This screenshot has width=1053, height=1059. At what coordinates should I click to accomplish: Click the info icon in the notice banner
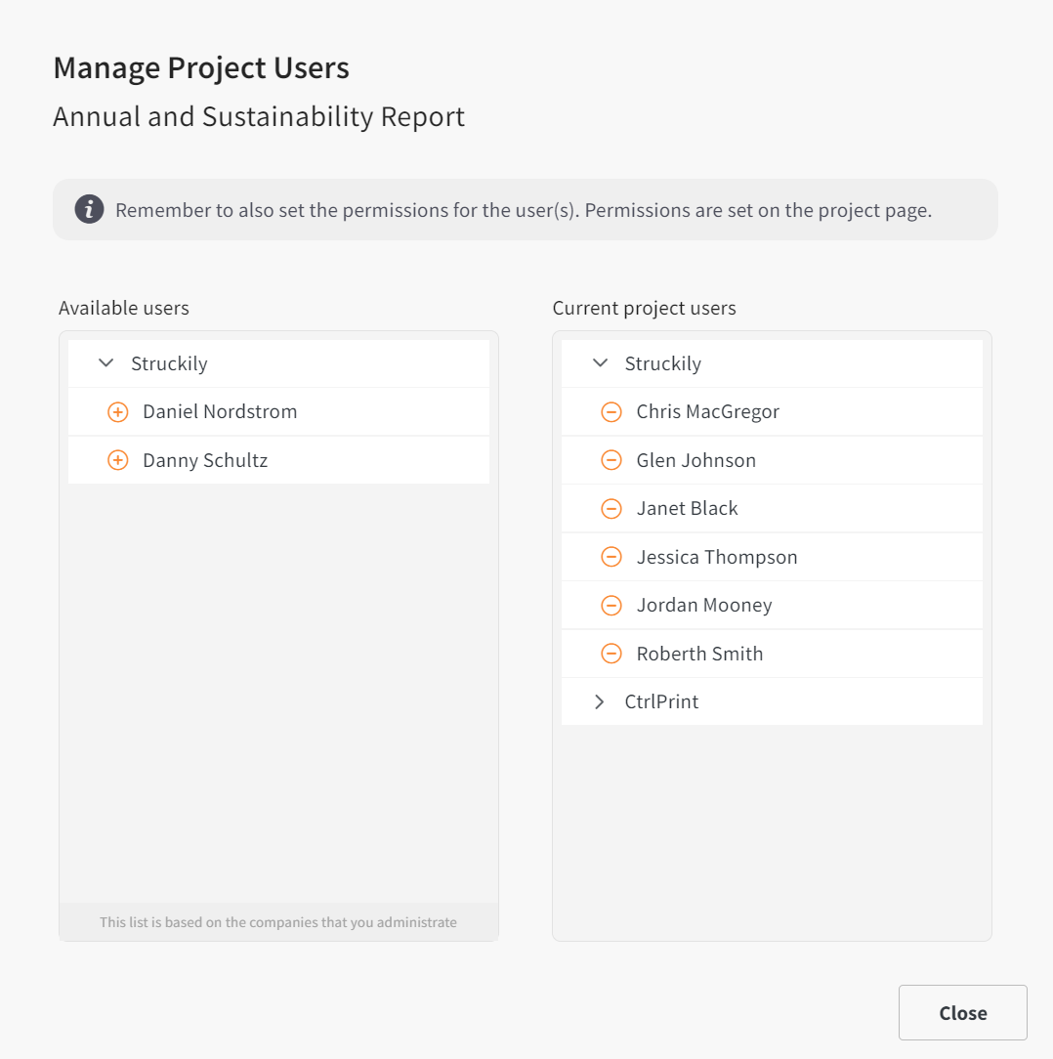89,209
